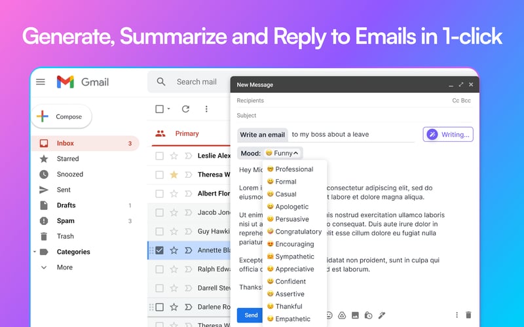
Task: Tick the Guy Hawki email checkbox
Action: (x=159, y=232)
